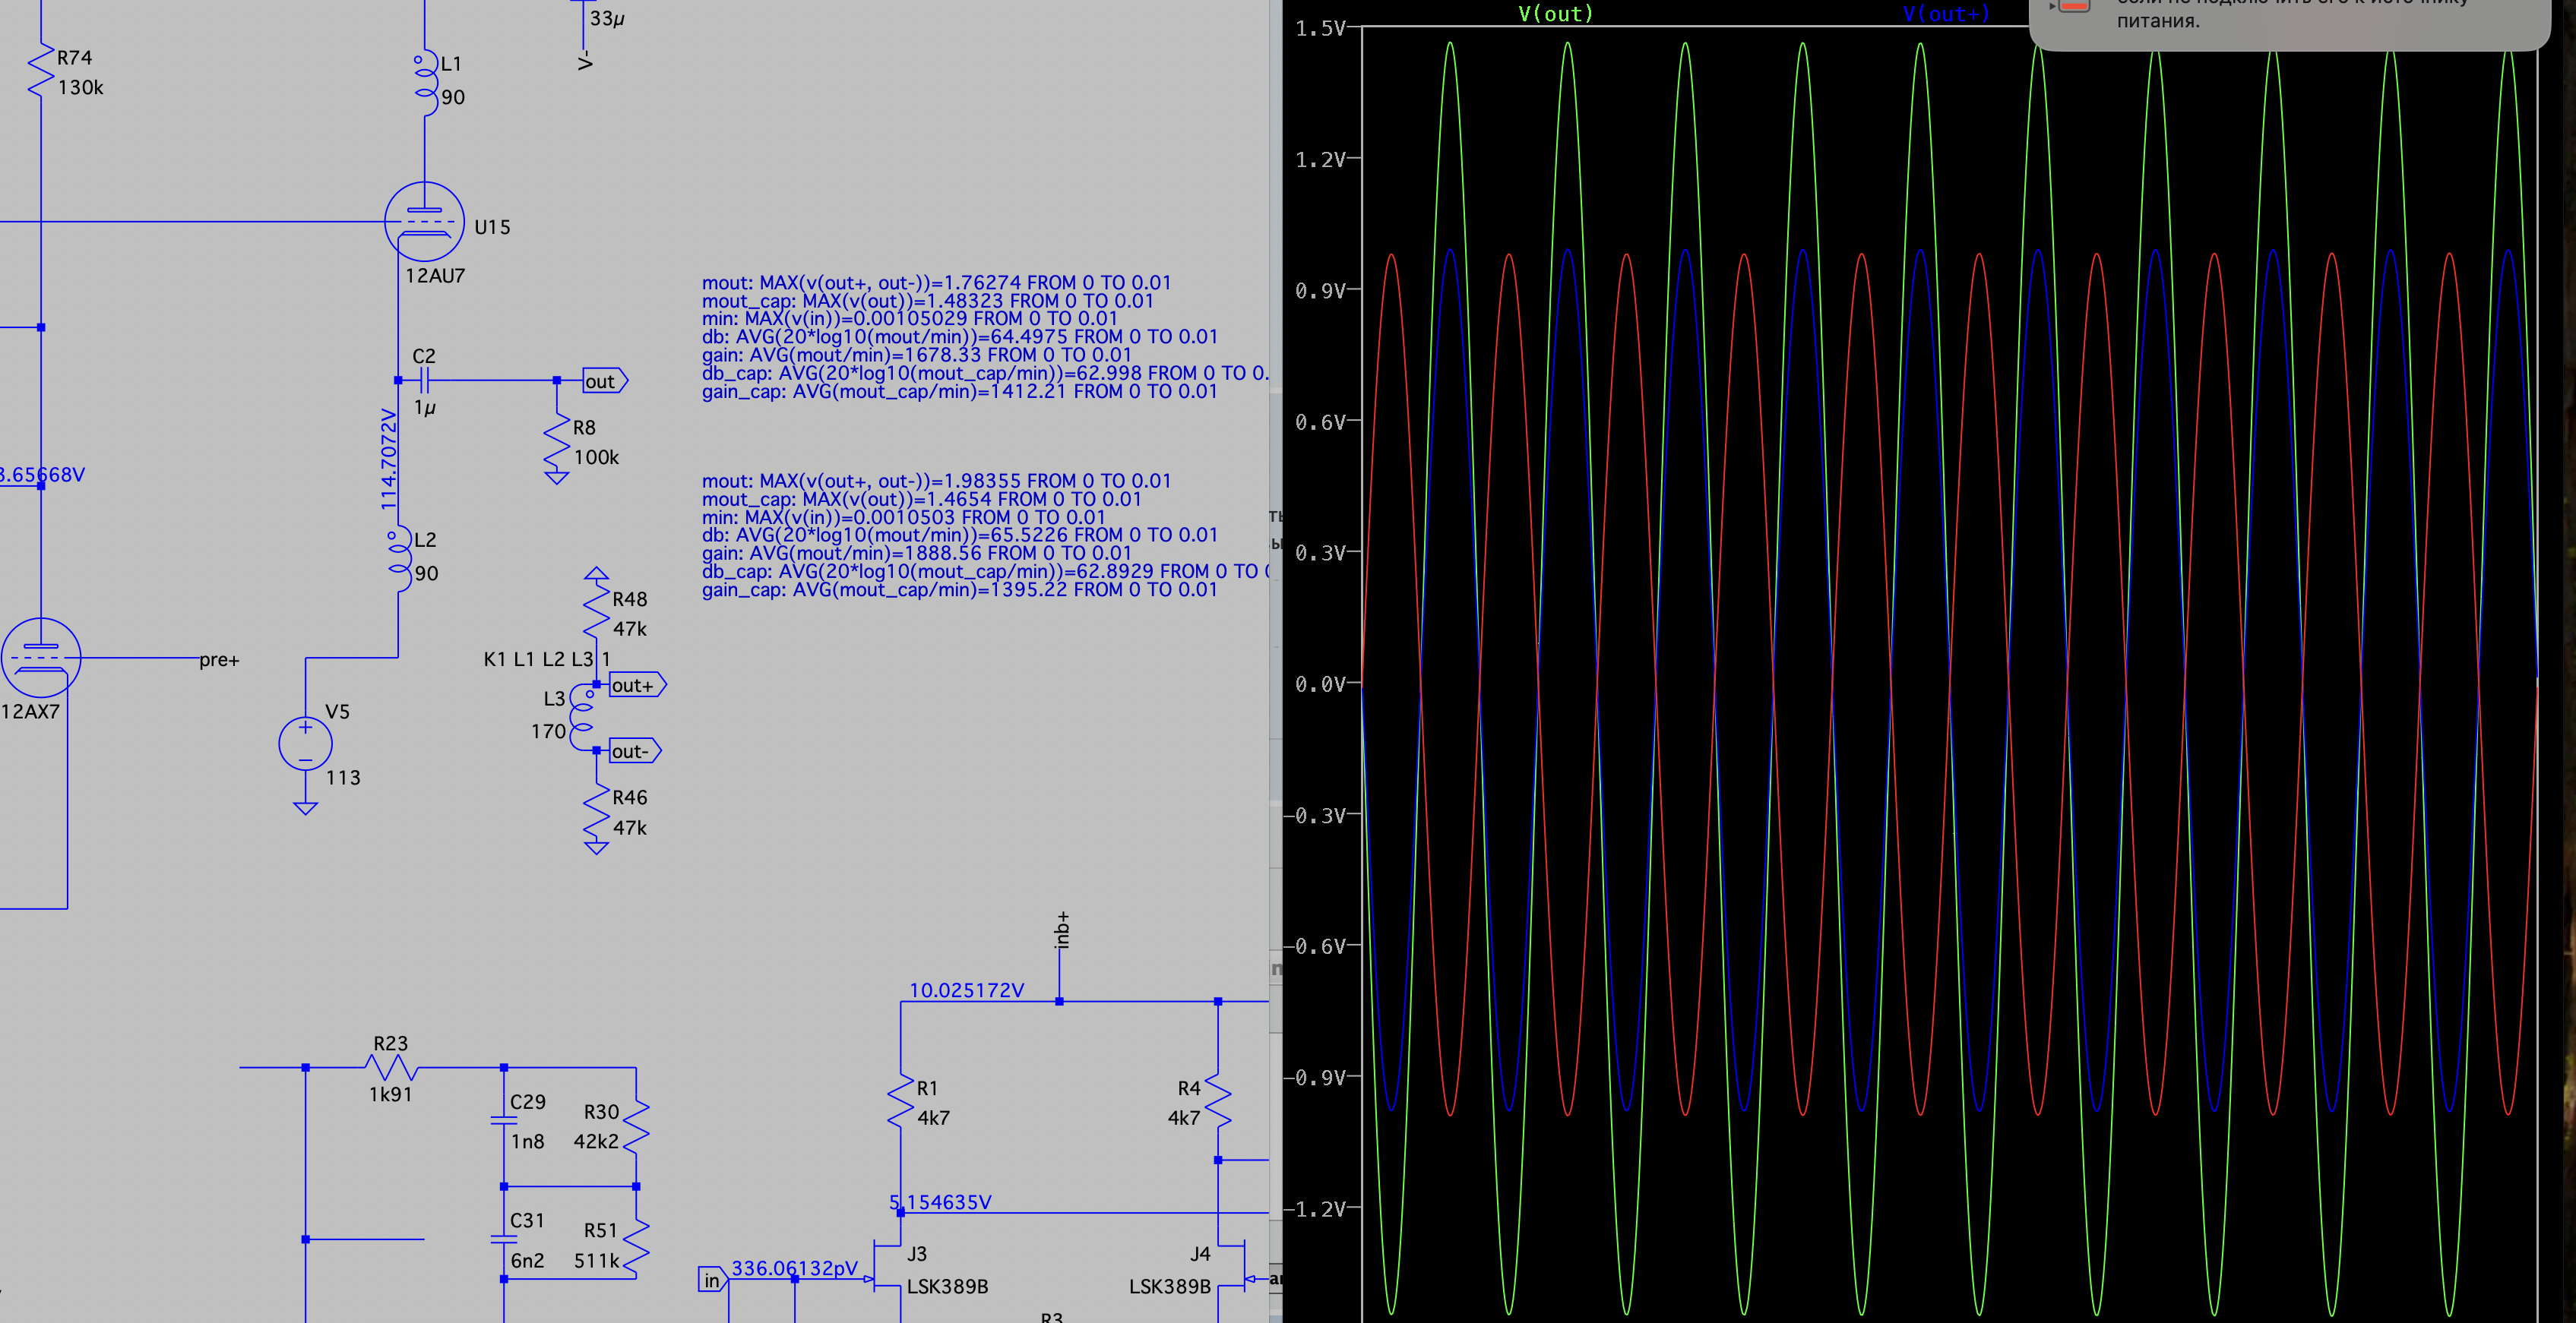Select the R48 47k resistor
The width and height of the screenshot is (2576, 1323).
(596, 613)
